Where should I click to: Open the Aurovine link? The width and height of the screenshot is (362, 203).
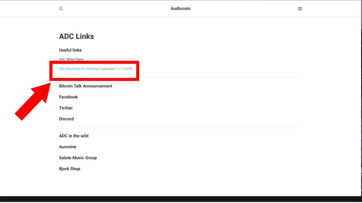tap(68, 147)
